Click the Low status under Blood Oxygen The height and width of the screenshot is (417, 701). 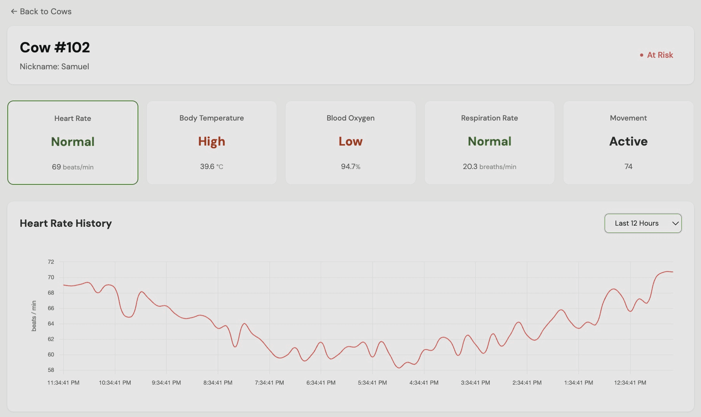351,141
